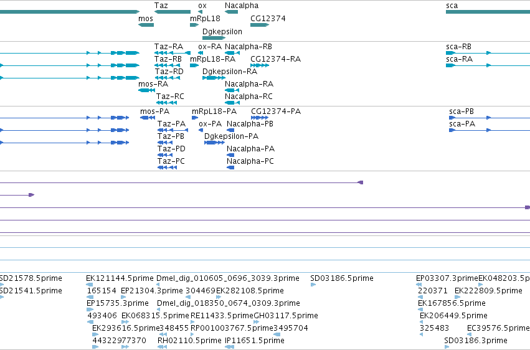Viewport: 530px width, 350px height.
Task: Click the sca-RB transcript
Action: pyautogui.click(x=488, y=53)
